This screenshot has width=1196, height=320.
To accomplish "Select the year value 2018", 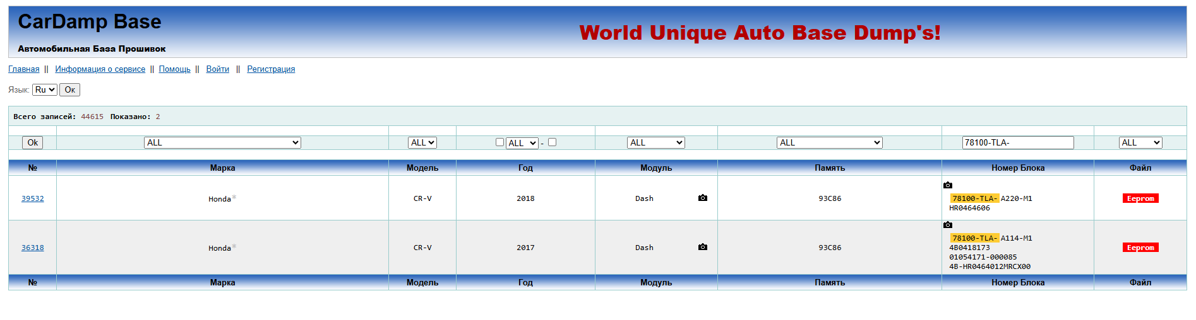I will point(525,198).
